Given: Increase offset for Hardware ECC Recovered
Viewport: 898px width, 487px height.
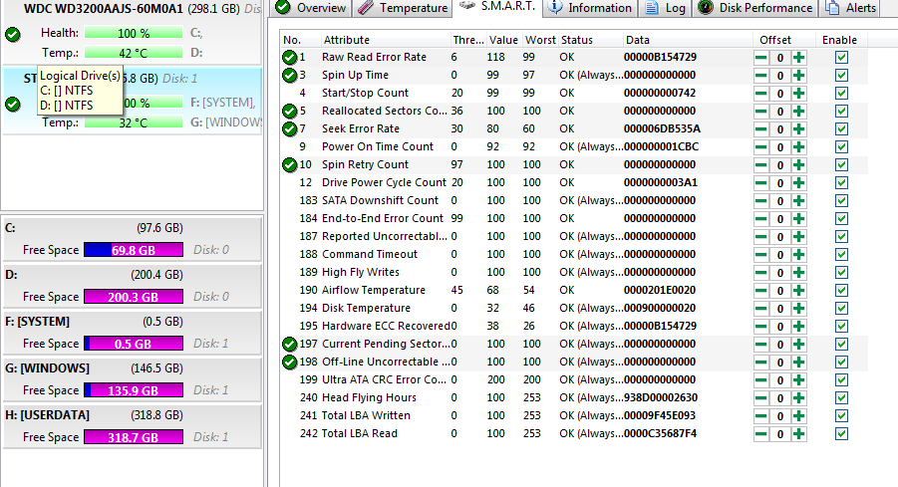Looking at the screenshot, I should point(799,327).
